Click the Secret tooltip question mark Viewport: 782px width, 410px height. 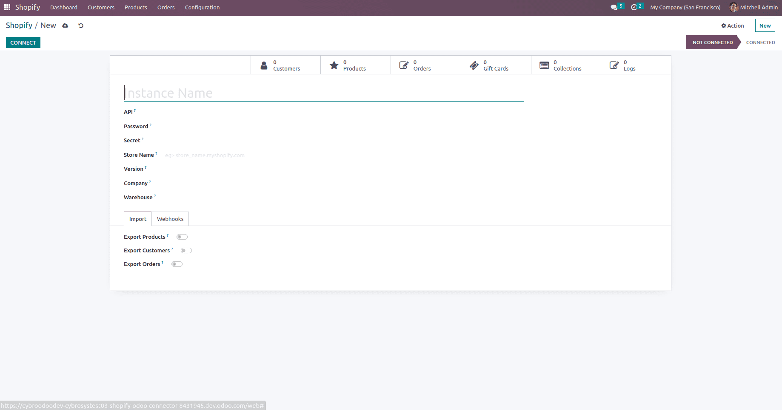(143, 139)
